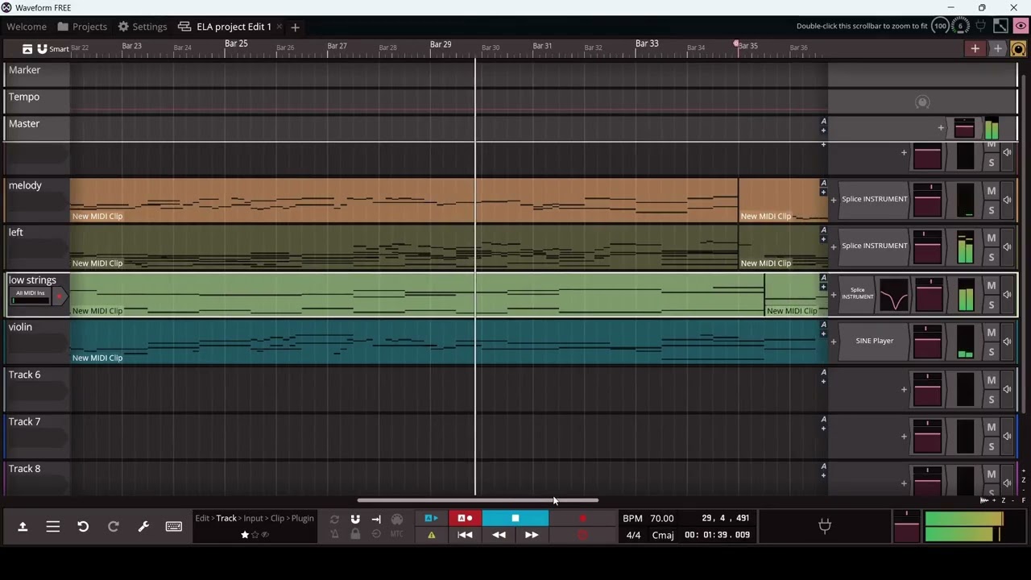Click the export/share icon in bottom toolbar

(23, 527)
